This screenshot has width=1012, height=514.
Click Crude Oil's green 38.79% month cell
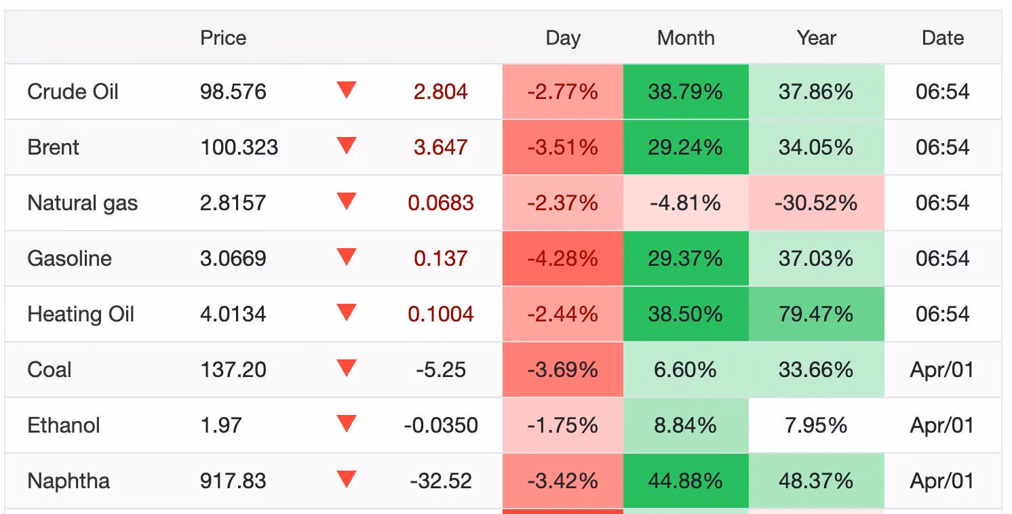pos(685,92)
